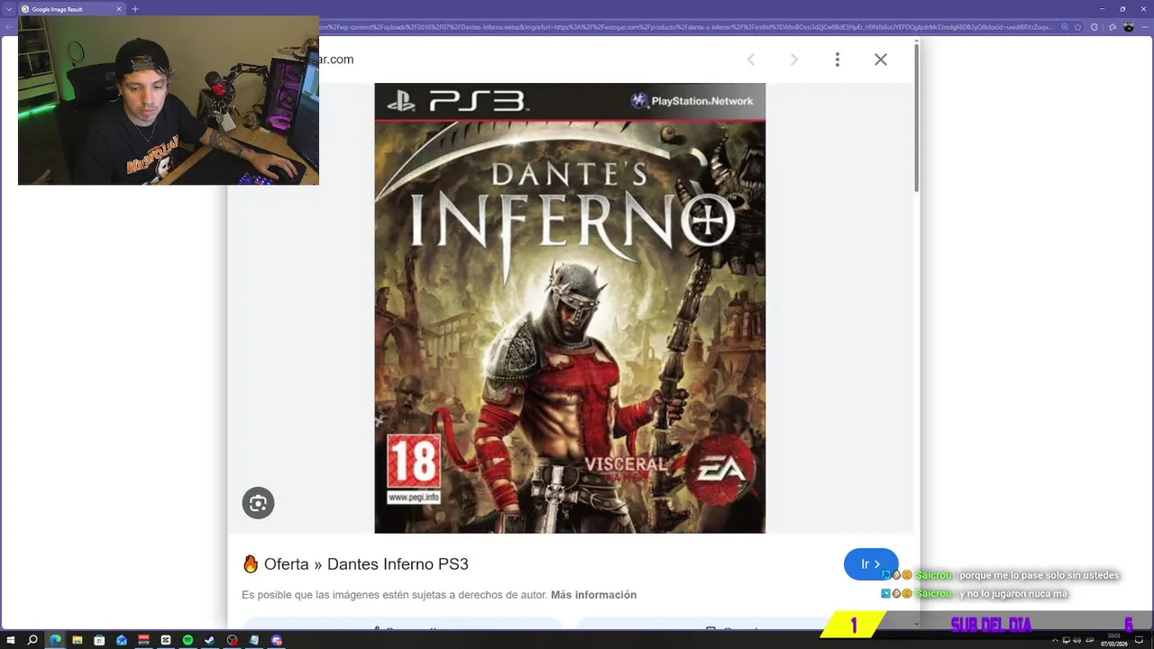This screenshot has width=1154, height=649.
Task: Open the "Más información" copyright link
Action: pyautogui.click(x=593, y=595)
